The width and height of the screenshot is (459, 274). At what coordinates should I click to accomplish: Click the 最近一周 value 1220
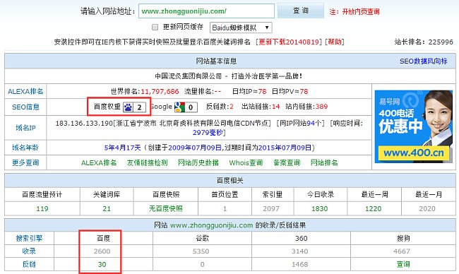click(374, 209)
